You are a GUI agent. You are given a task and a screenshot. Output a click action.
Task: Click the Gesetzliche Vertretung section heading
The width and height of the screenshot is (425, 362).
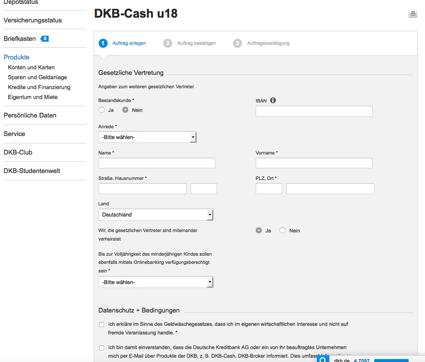(131, 73)
